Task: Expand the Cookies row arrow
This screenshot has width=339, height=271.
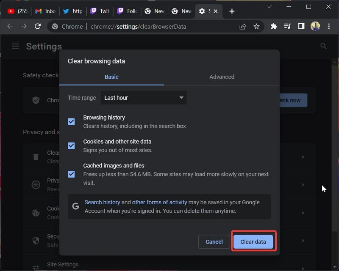Action: point(303,213)
